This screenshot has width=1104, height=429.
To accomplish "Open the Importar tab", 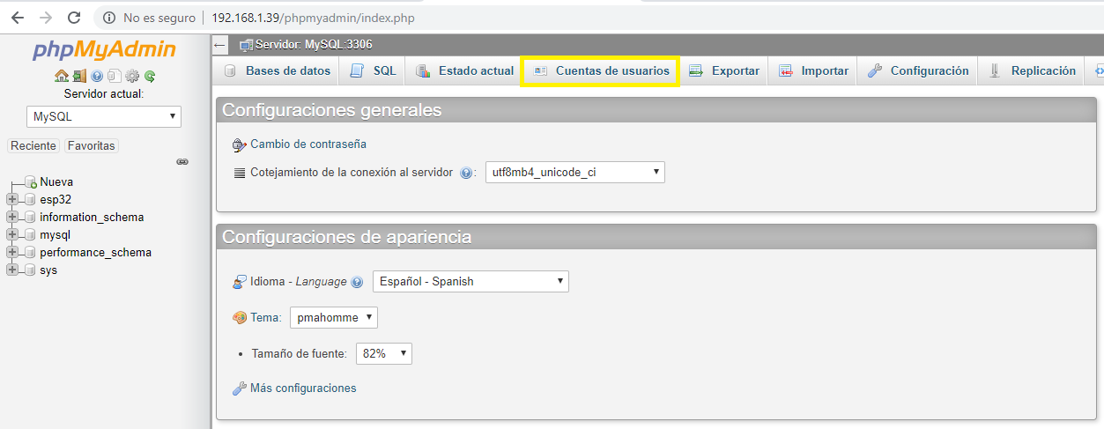I will coord(812,71).
